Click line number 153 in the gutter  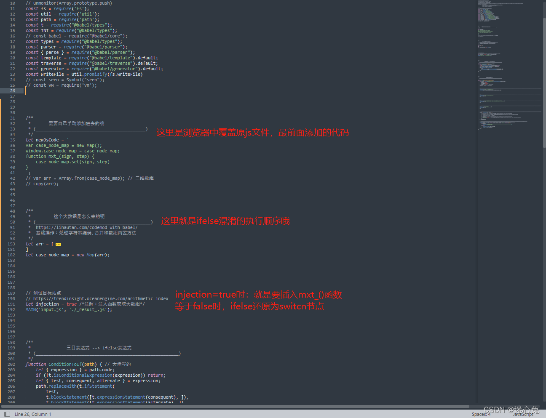click(11, 244)
